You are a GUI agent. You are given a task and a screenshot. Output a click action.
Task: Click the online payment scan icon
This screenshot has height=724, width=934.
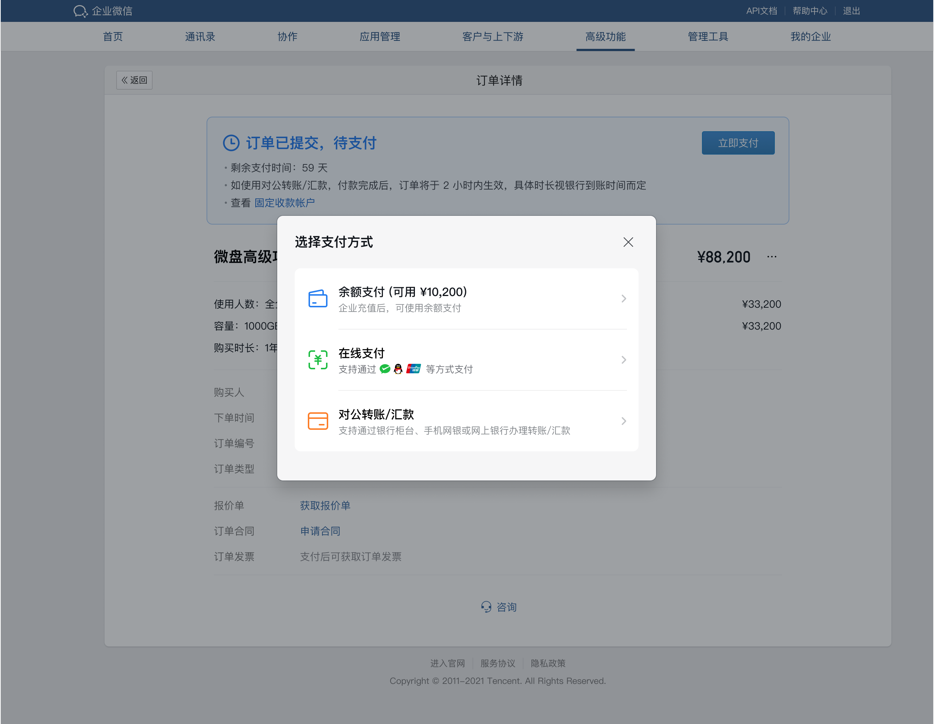click(317, 360)
